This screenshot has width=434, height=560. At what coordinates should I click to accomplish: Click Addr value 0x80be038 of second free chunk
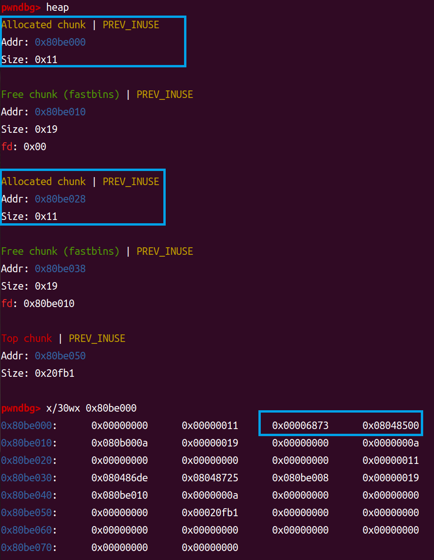point(60,269)
